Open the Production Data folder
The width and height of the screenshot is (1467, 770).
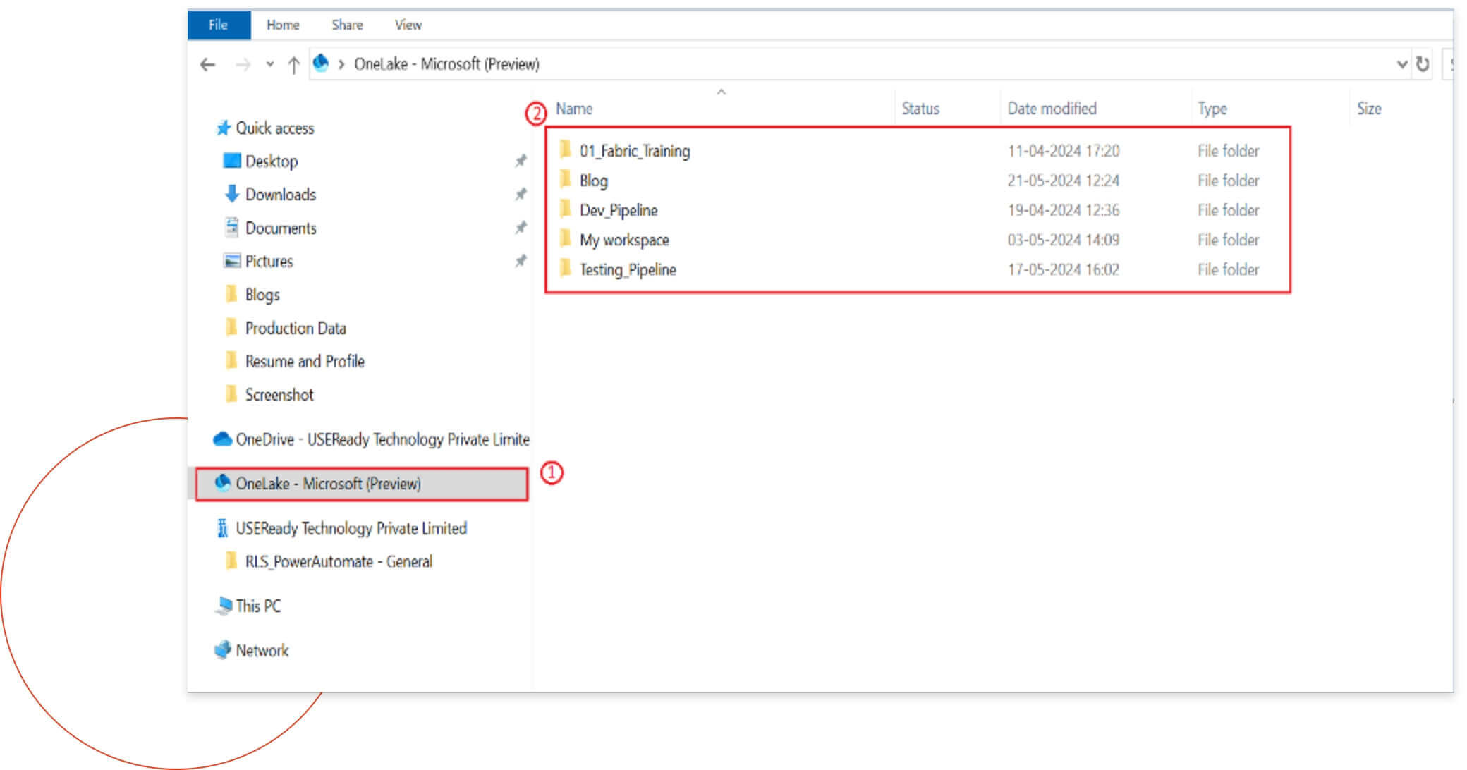[296, 329]
